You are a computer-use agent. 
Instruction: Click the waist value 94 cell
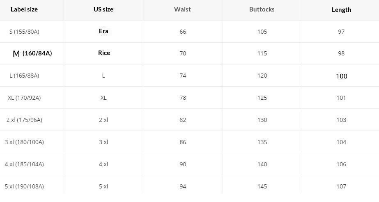click(x=183, y=186)
